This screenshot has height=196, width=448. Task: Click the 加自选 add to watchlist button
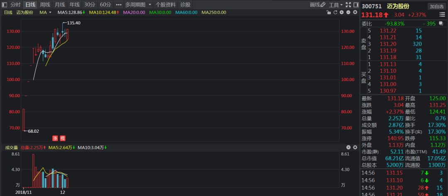coord(437,6)
